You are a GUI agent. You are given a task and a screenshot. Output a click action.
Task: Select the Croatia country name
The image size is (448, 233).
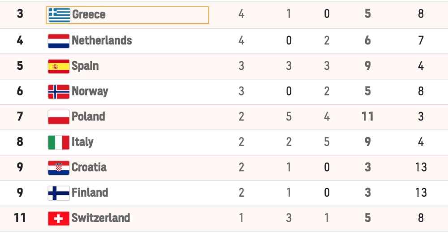coord(89,167)
